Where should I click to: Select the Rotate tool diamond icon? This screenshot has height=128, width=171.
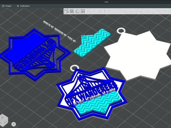[x=114, y=11]
